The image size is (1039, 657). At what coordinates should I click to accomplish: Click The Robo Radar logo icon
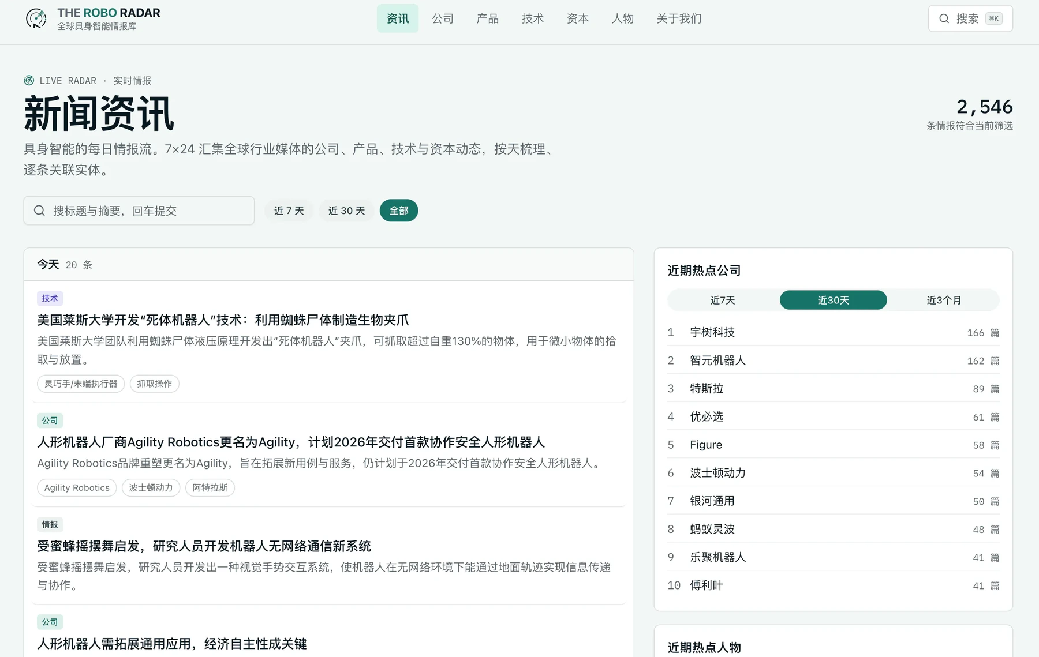36,18
